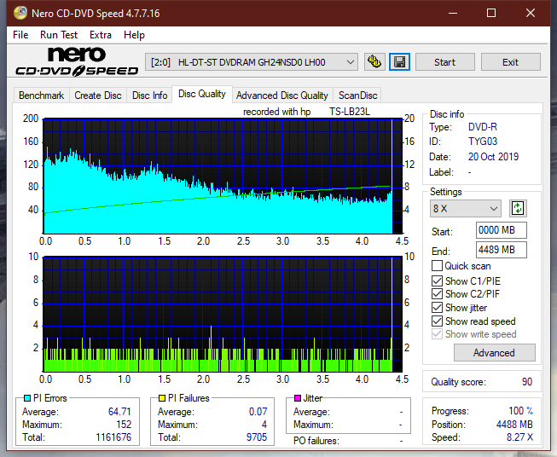Viewport: 557px width, 457px height.
Task: Click the cyan PI Errors legend swatch
Action: [27, 398]
